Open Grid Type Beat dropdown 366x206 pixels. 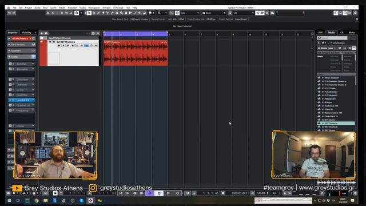click(x=214, y=13)
